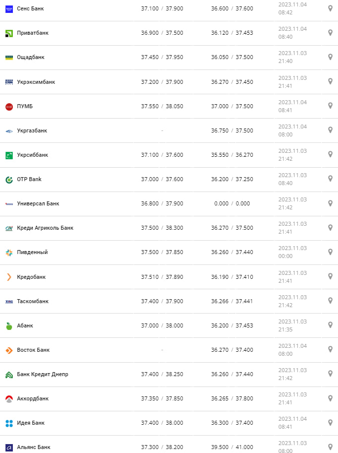
Task: Click the Аккордбанк name link
Action: (33, 398)
